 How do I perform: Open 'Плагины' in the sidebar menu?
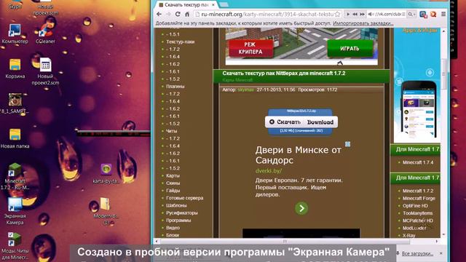click(x=175, y=87)
